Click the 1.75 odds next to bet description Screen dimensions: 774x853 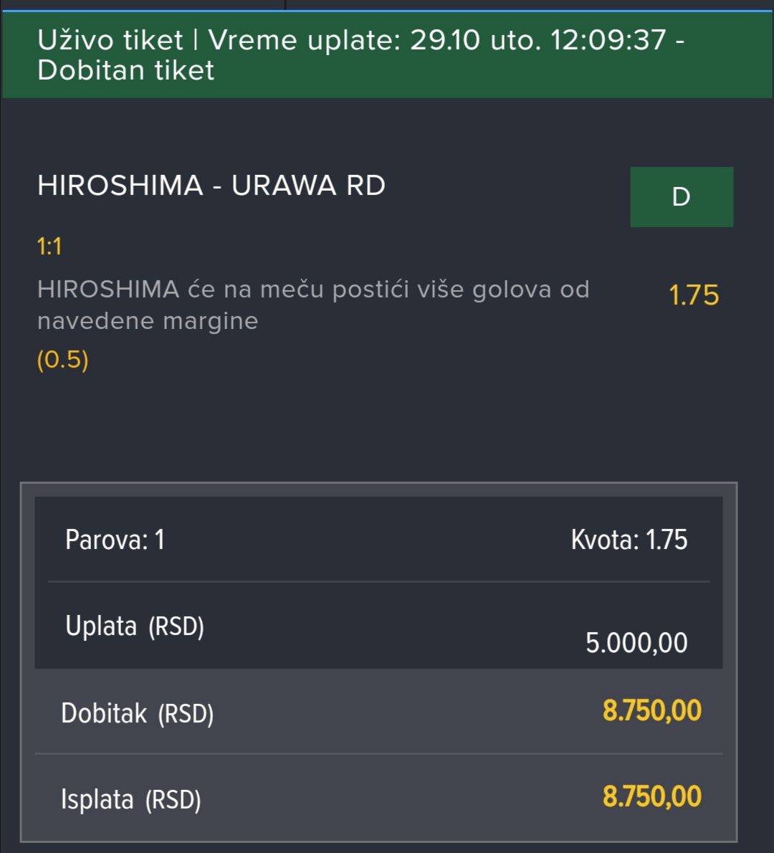tap(694, 295)
